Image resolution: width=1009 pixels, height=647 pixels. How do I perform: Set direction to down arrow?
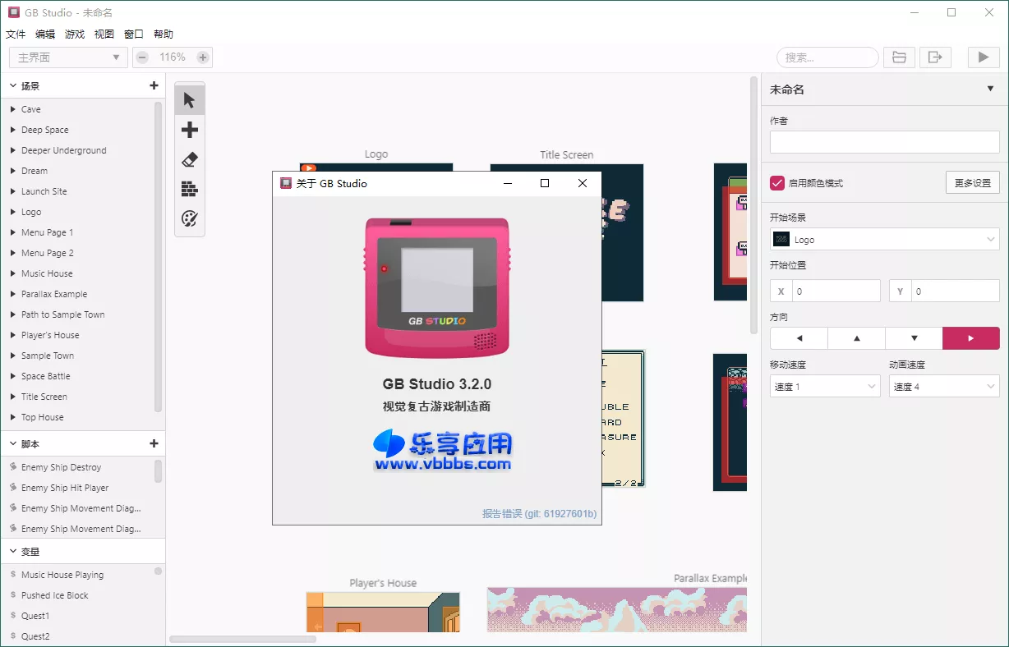coord(914,338)
